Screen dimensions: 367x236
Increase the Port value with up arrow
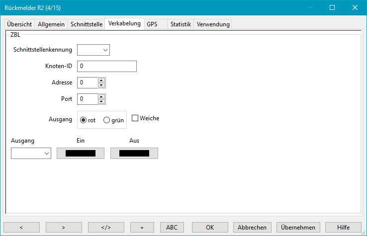(101, 96)
